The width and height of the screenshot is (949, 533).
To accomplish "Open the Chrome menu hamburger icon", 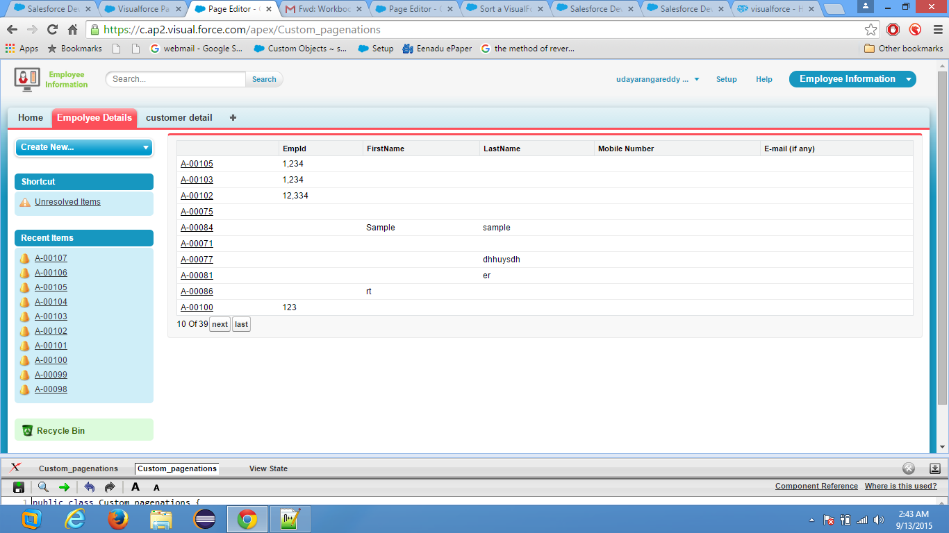I will [936, 30].
